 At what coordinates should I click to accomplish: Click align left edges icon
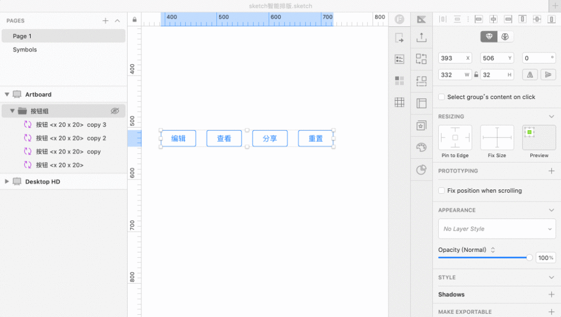479,19
